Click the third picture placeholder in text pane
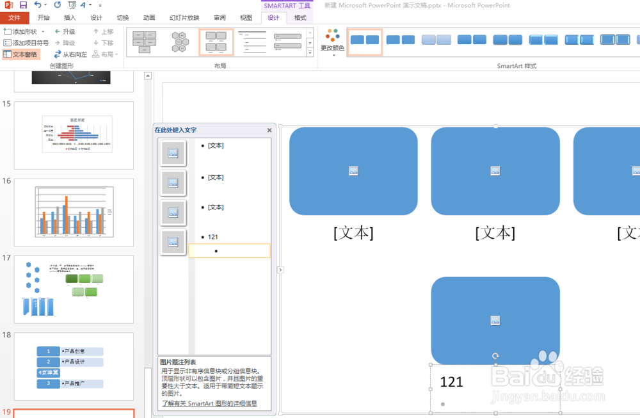Image resolution: width=640 pixels, height=418 pixels. coord(173,213)
